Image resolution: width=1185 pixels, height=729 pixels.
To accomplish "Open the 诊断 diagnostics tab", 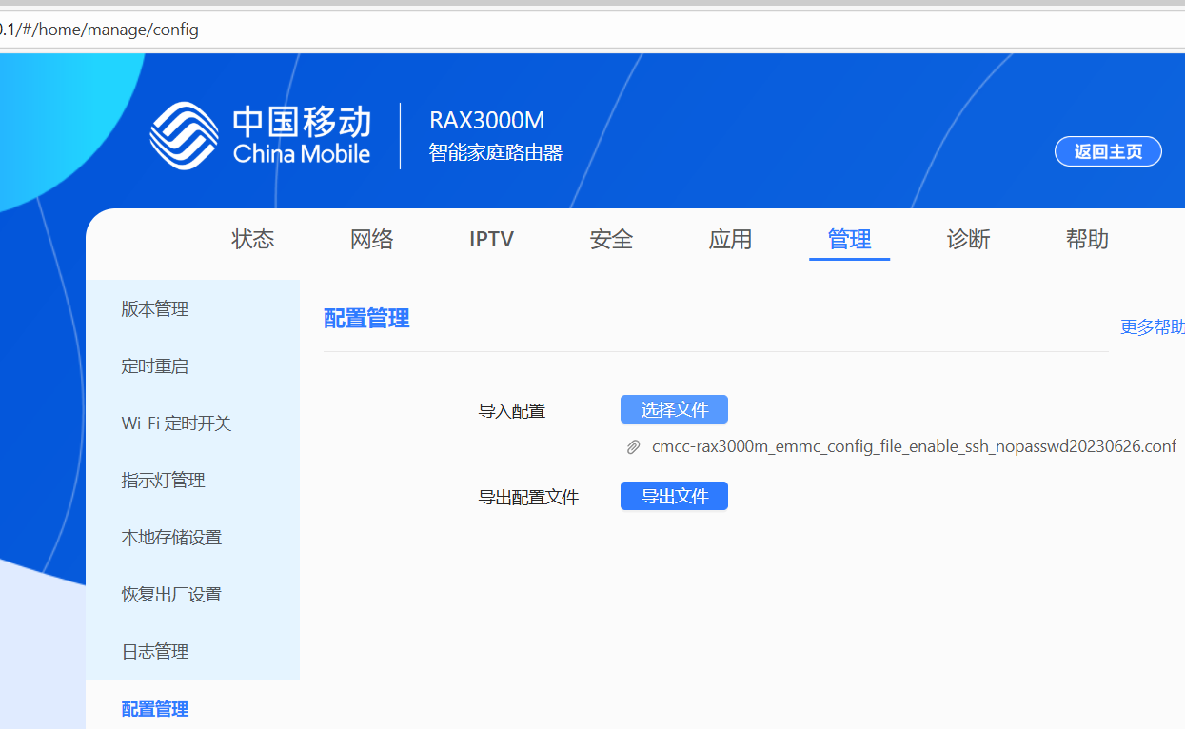I will 968,239.
